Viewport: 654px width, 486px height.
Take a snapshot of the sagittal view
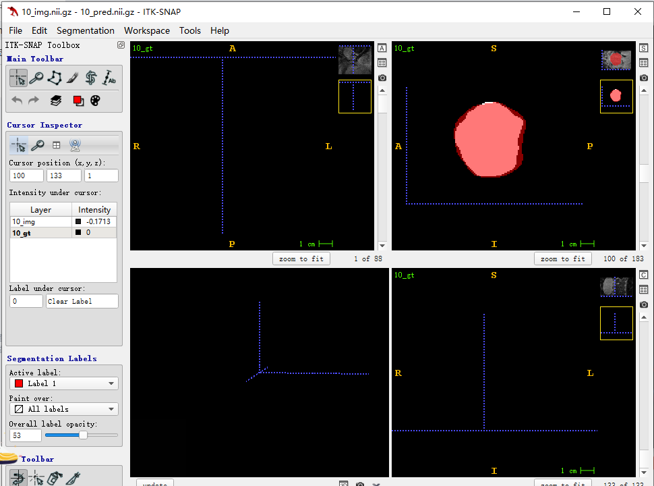pyautogui.click(x=644, y=78)
